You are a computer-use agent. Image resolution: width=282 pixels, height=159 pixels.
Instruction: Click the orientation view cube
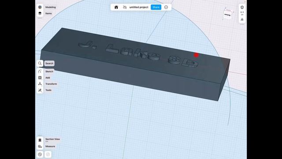(228, 15)
